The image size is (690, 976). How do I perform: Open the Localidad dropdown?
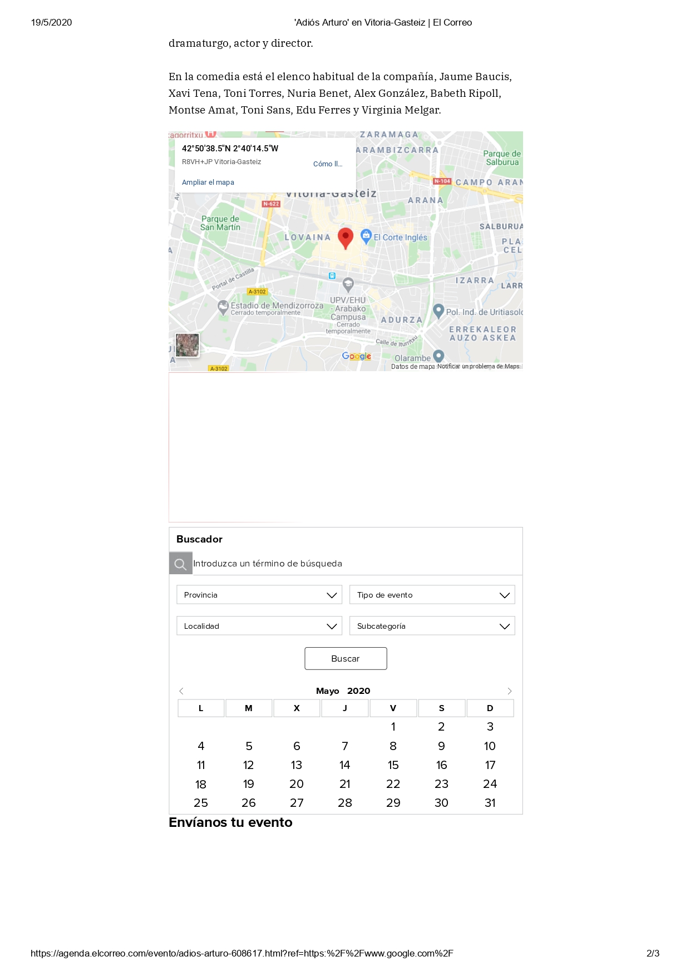pos(259,626)
